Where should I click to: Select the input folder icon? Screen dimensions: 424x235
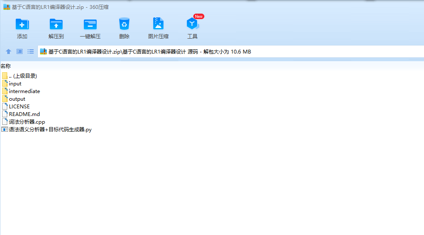point(5,83)
